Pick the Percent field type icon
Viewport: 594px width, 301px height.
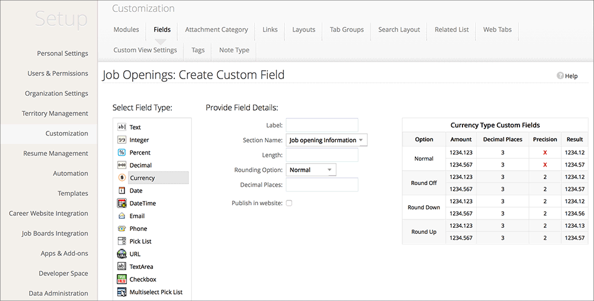(x=121, y=152)
